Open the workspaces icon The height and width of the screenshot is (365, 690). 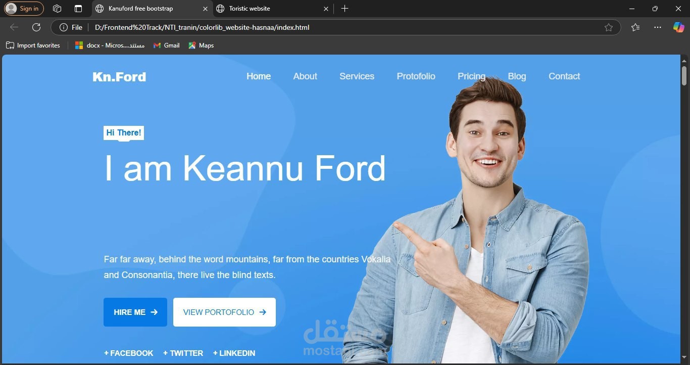point(57,9)
